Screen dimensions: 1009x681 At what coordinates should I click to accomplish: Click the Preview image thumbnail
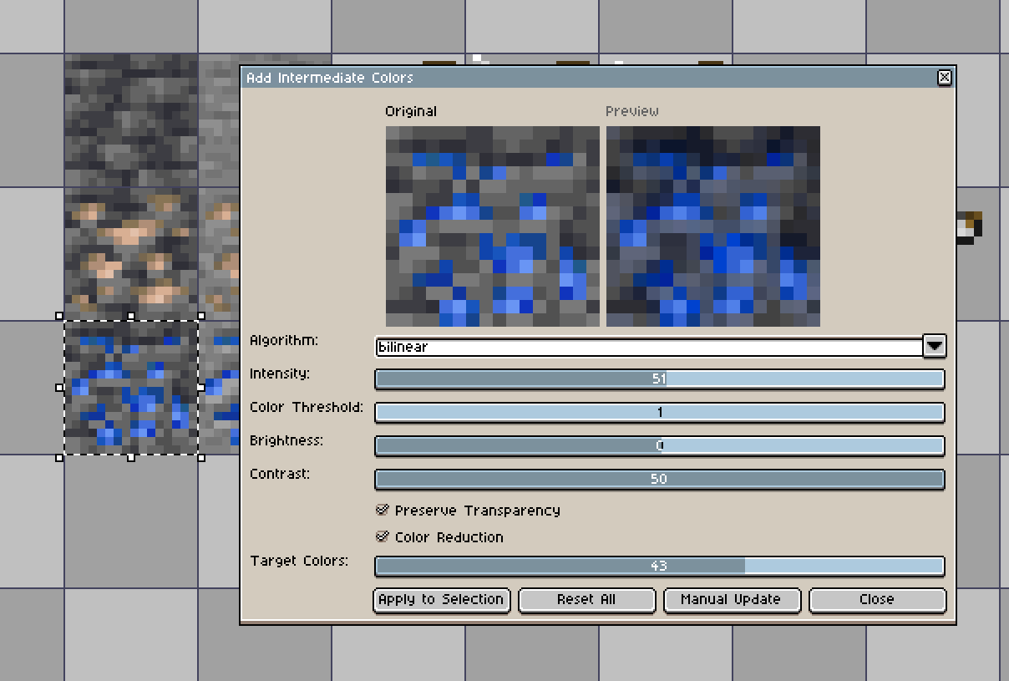click(713, 226)
